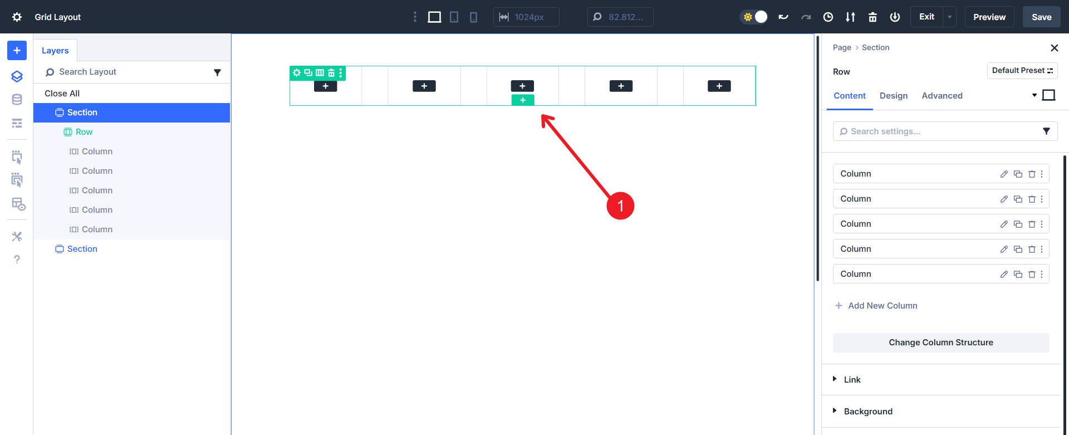Edit the first Column in settings list
Screen dimensions: 1069x435
click(1004, 174)
